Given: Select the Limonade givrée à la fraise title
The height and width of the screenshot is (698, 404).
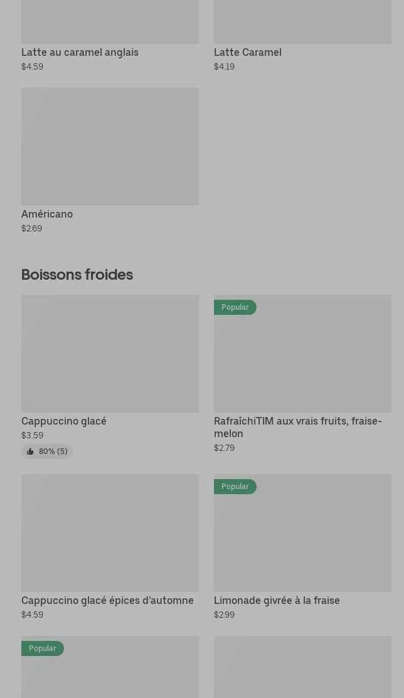Looking at the screenshot, I should [277, 601].
